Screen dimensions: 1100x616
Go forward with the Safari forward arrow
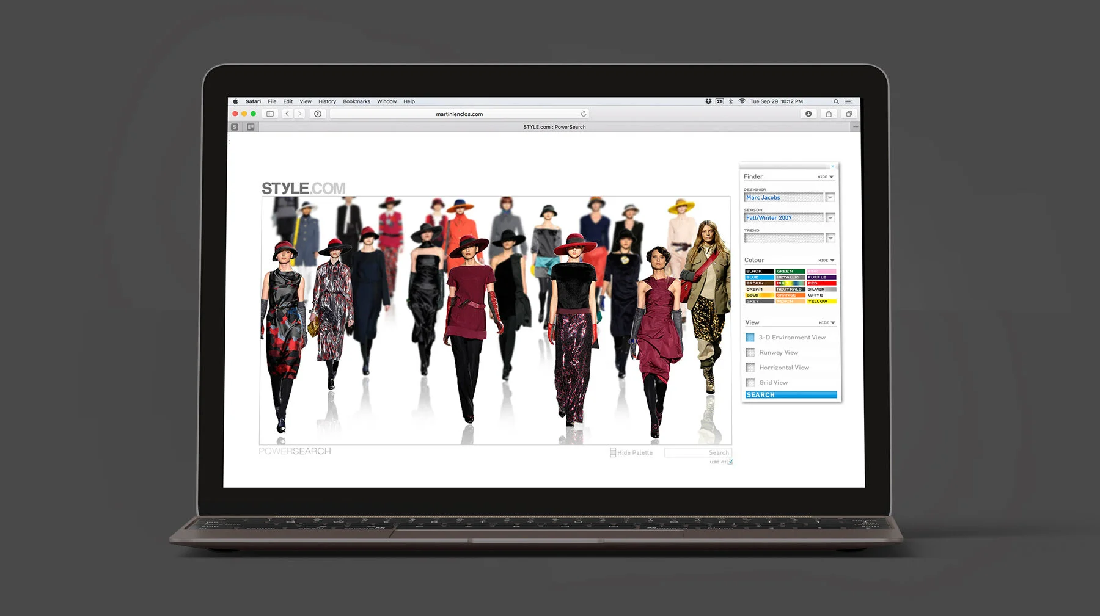point(299,114)
